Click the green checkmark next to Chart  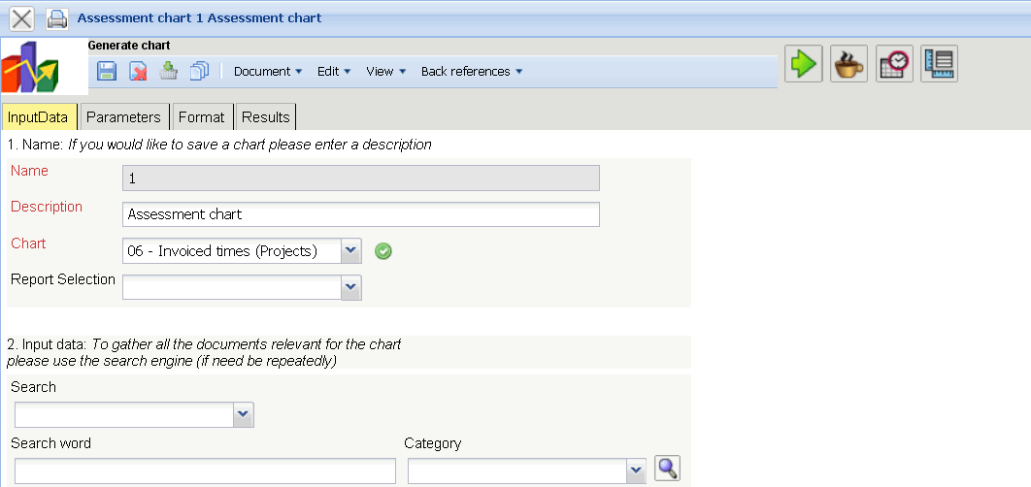383,251
